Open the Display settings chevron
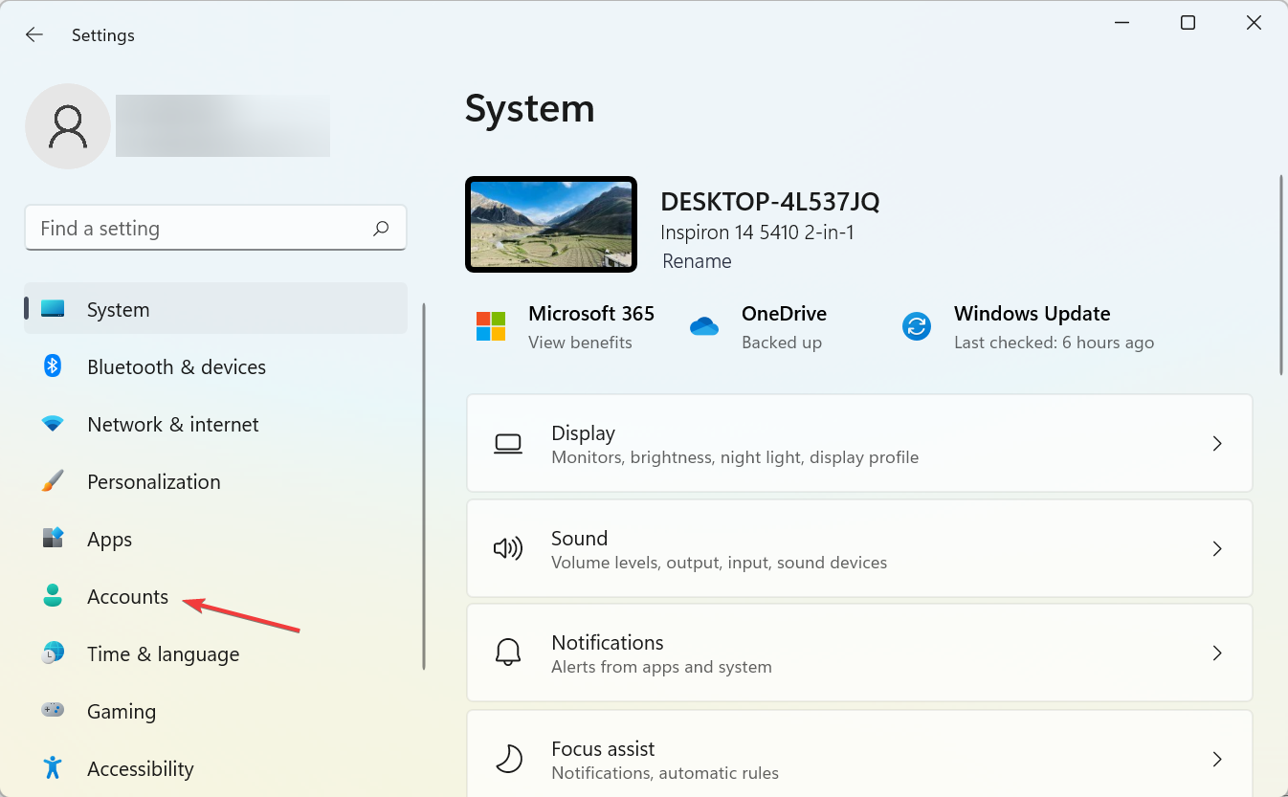This screenshot has width=1288, height=797. coord(1217,443)
